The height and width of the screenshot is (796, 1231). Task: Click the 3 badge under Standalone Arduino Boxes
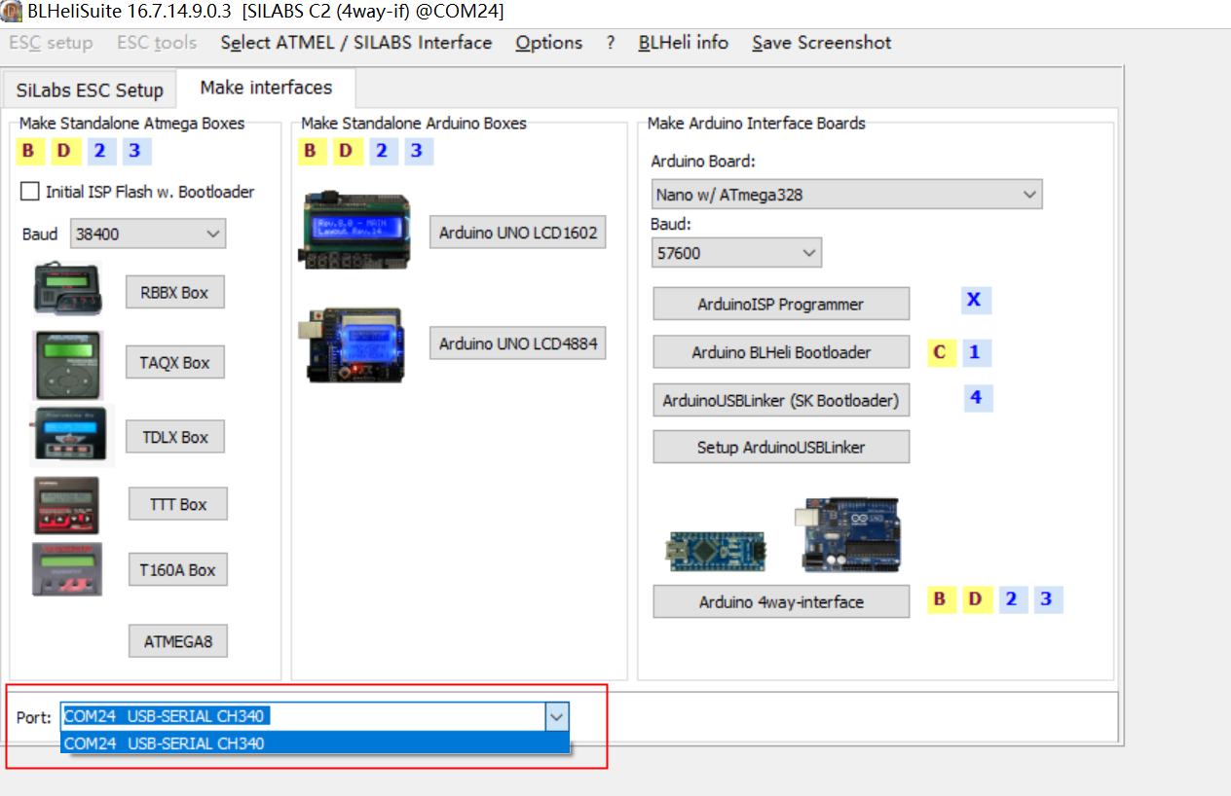tap(417, 151)
